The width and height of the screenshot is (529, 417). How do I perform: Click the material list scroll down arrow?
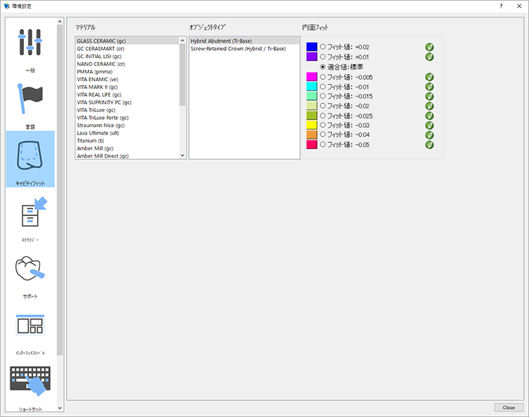[x=182, y=155]
